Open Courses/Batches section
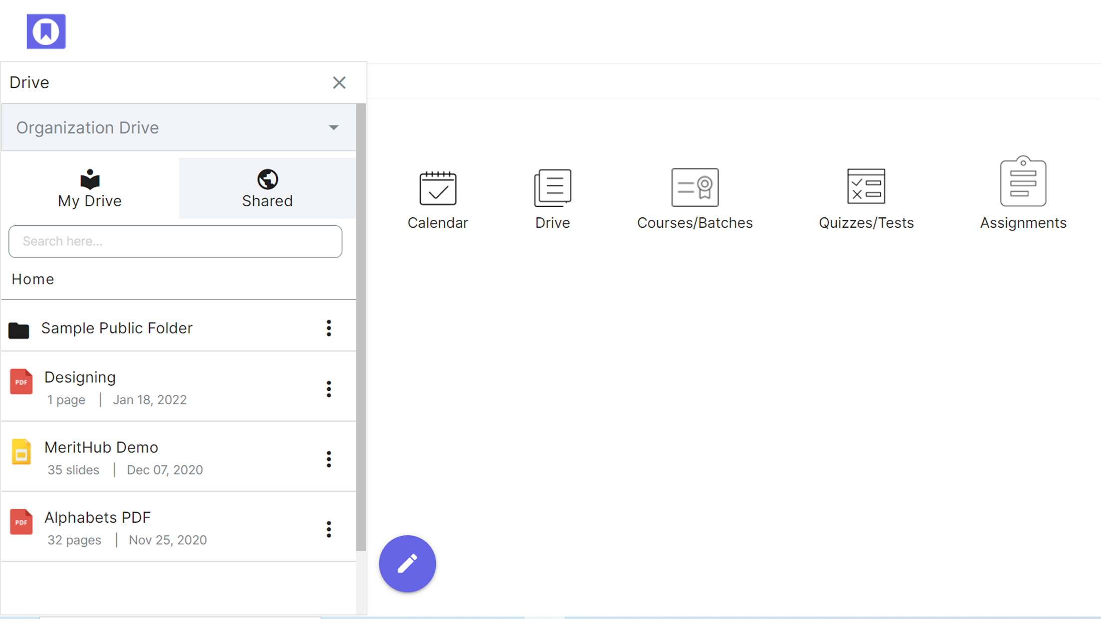The width and height of the screenshot is (1101, 619). tap(695, 197)
